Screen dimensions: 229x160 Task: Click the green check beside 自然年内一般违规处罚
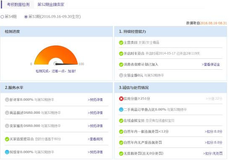point(121,131)
